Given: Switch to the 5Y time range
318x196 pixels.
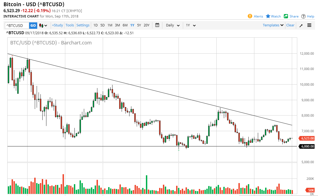Looking at the screenshot, I should 139,25.
